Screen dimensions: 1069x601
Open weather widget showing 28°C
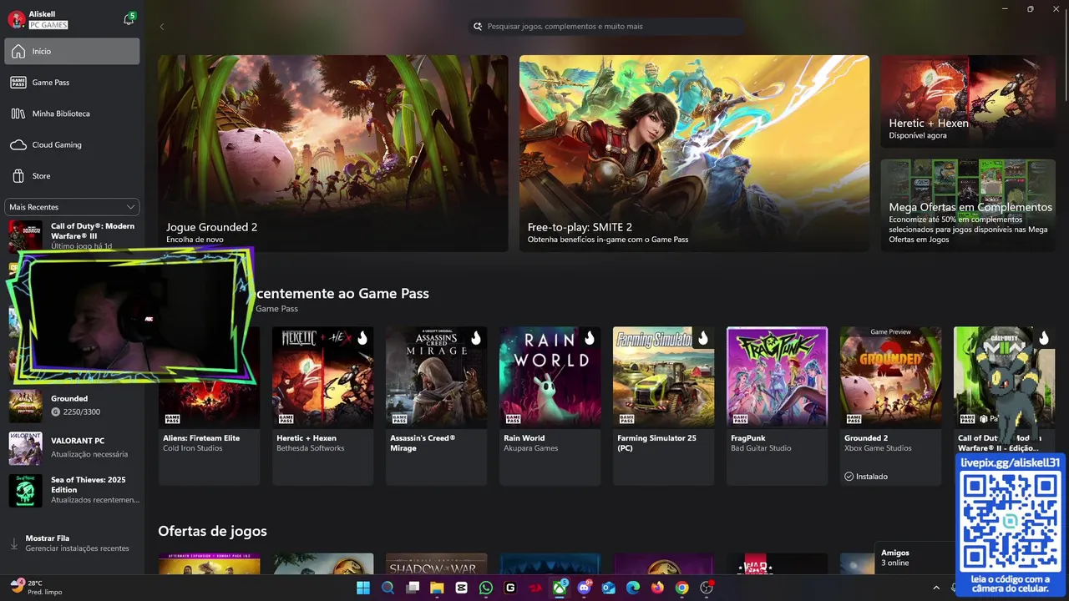point(36,588)
